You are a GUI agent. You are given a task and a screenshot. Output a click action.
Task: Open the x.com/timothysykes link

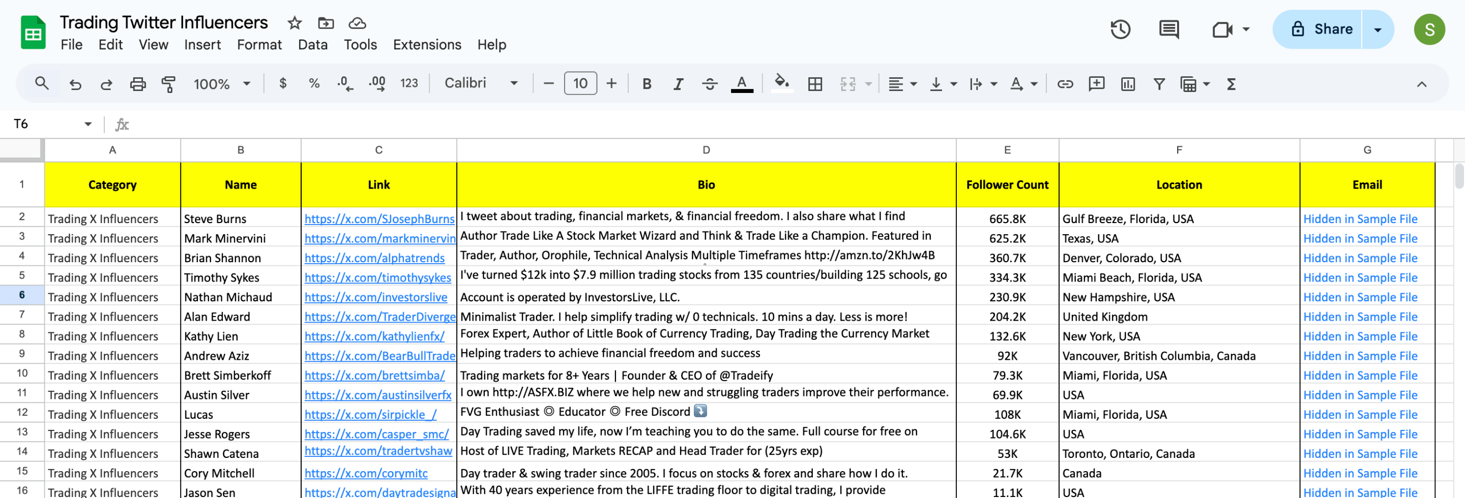point(377,277)
